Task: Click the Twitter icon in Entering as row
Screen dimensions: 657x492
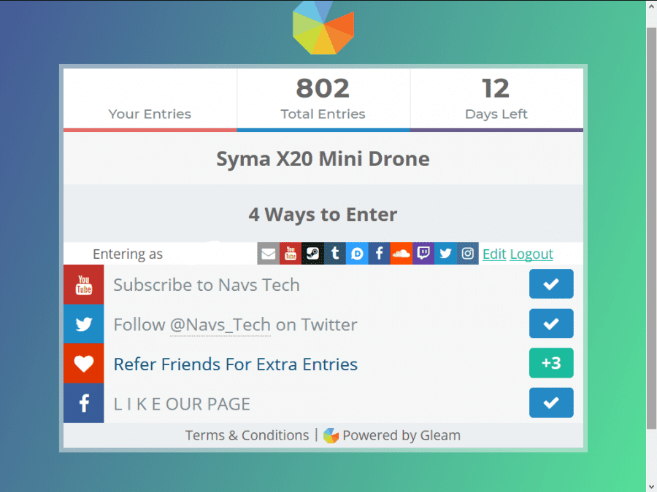Action: (445, 254)
